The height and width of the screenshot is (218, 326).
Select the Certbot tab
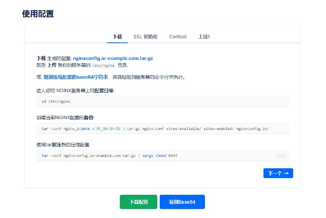tap(178, 37)
